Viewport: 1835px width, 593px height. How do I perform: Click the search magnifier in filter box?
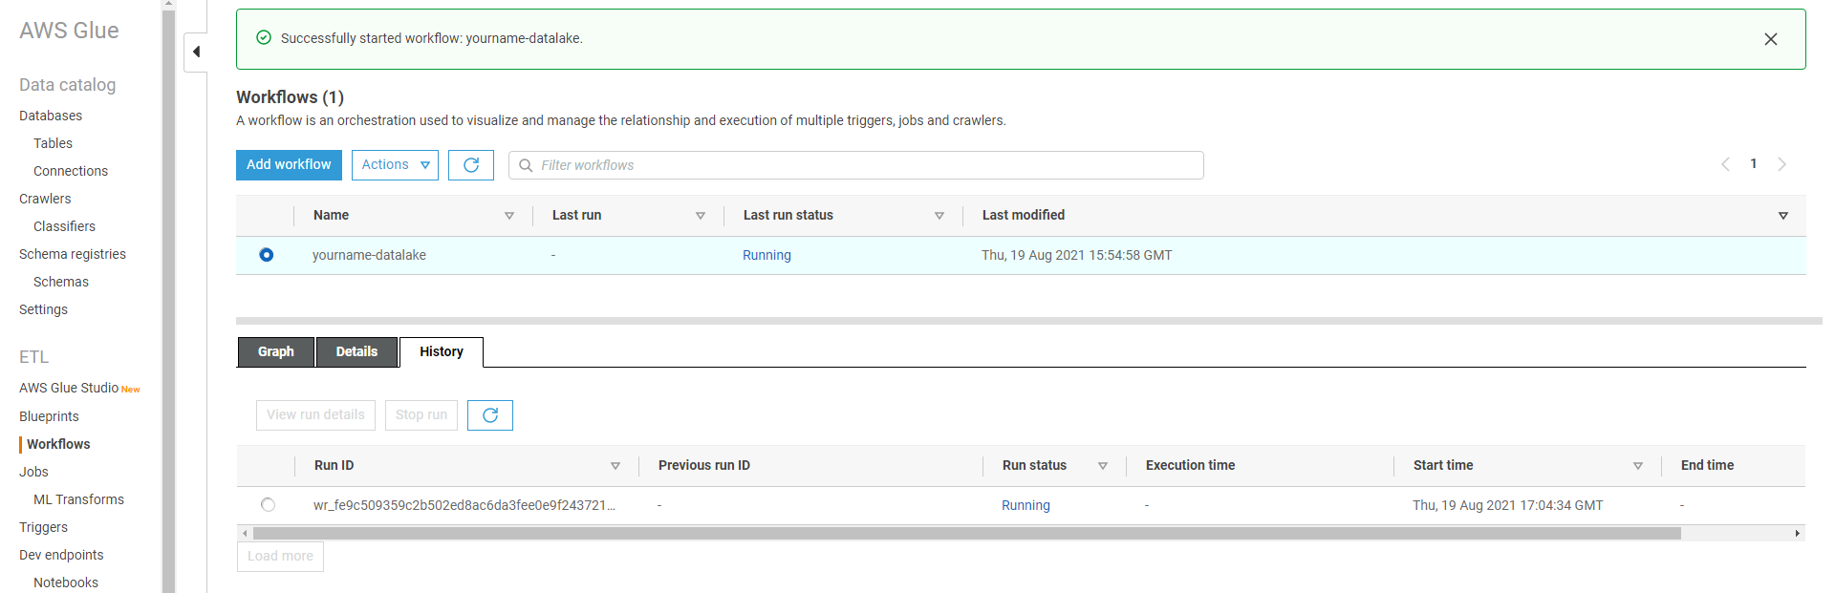(x=526, y=165)
